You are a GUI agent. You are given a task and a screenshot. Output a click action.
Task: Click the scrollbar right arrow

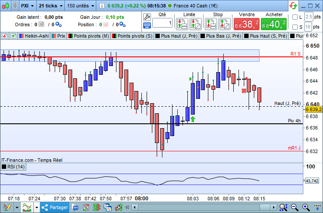274,207
